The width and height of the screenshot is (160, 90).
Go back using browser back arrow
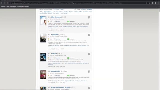[2, 3]
